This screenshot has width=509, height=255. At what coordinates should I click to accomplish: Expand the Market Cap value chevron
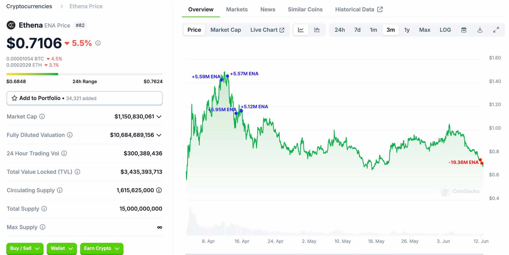159,117
